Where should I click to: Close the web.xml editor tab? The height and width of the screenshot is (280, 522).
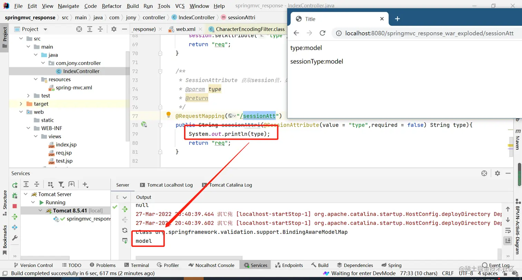(x=201, y=29)
